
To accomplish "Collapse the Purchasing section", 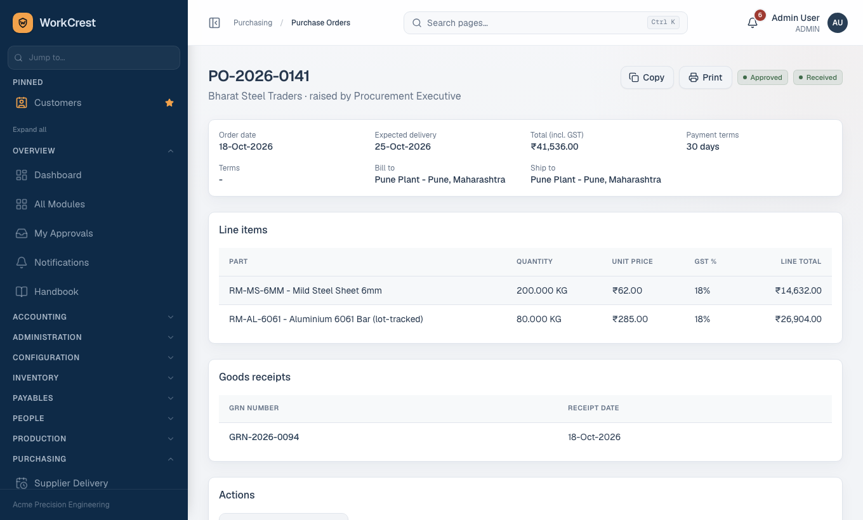I will [94, 459].
